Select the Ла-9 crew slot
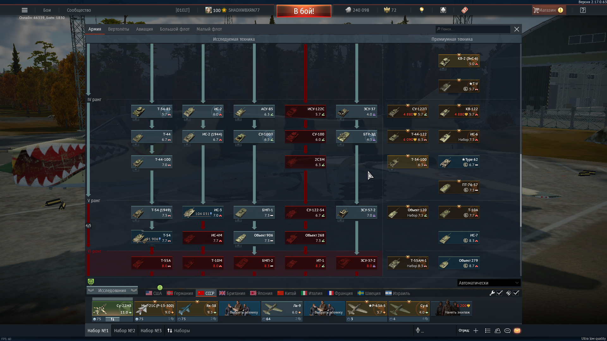The height and width of the screenshot is (341, 607). click(x=282, y=308)
